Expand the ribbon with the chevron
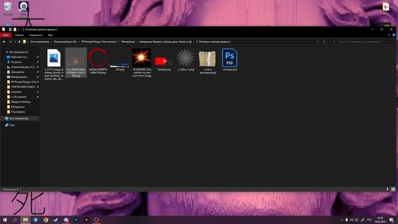 (x=389, y=35)
